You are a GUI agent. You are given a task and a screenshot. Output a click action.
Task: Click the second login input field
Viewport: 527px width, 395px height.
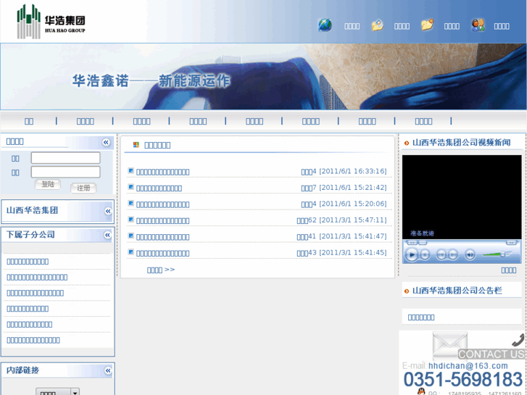[x=65, y=172]
